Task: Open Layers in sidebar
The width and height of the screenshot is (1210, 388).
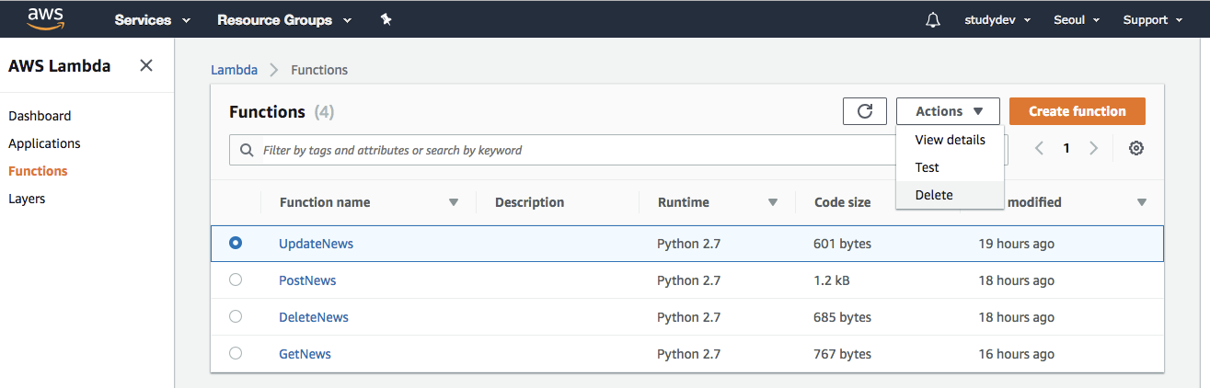Action: (x=27, y=199)
